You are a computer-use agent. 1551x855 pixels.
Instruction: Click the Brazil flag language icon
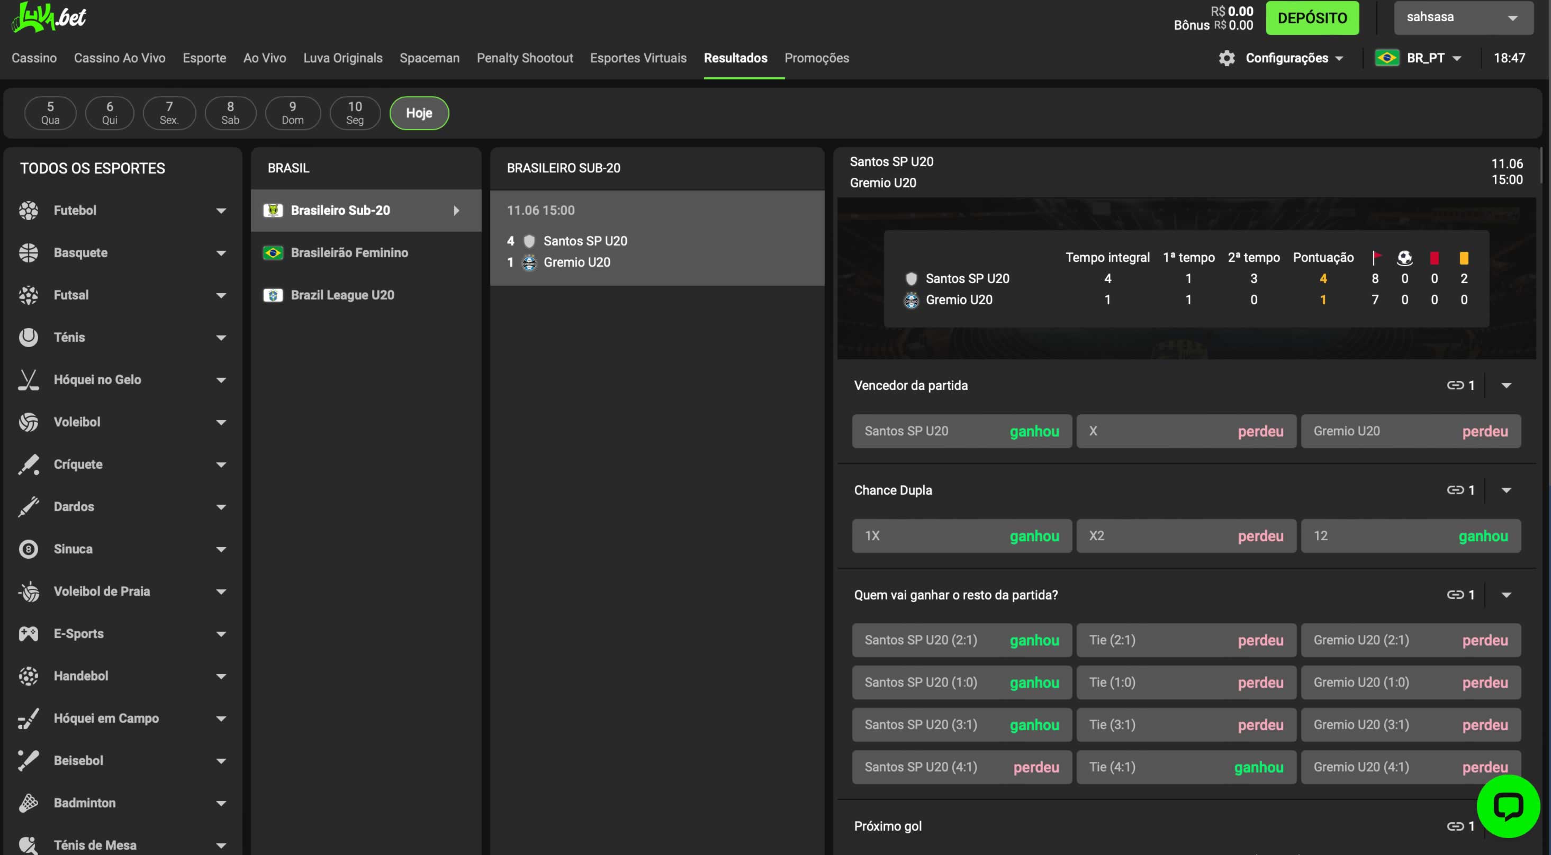click(x=1386, y=58)
